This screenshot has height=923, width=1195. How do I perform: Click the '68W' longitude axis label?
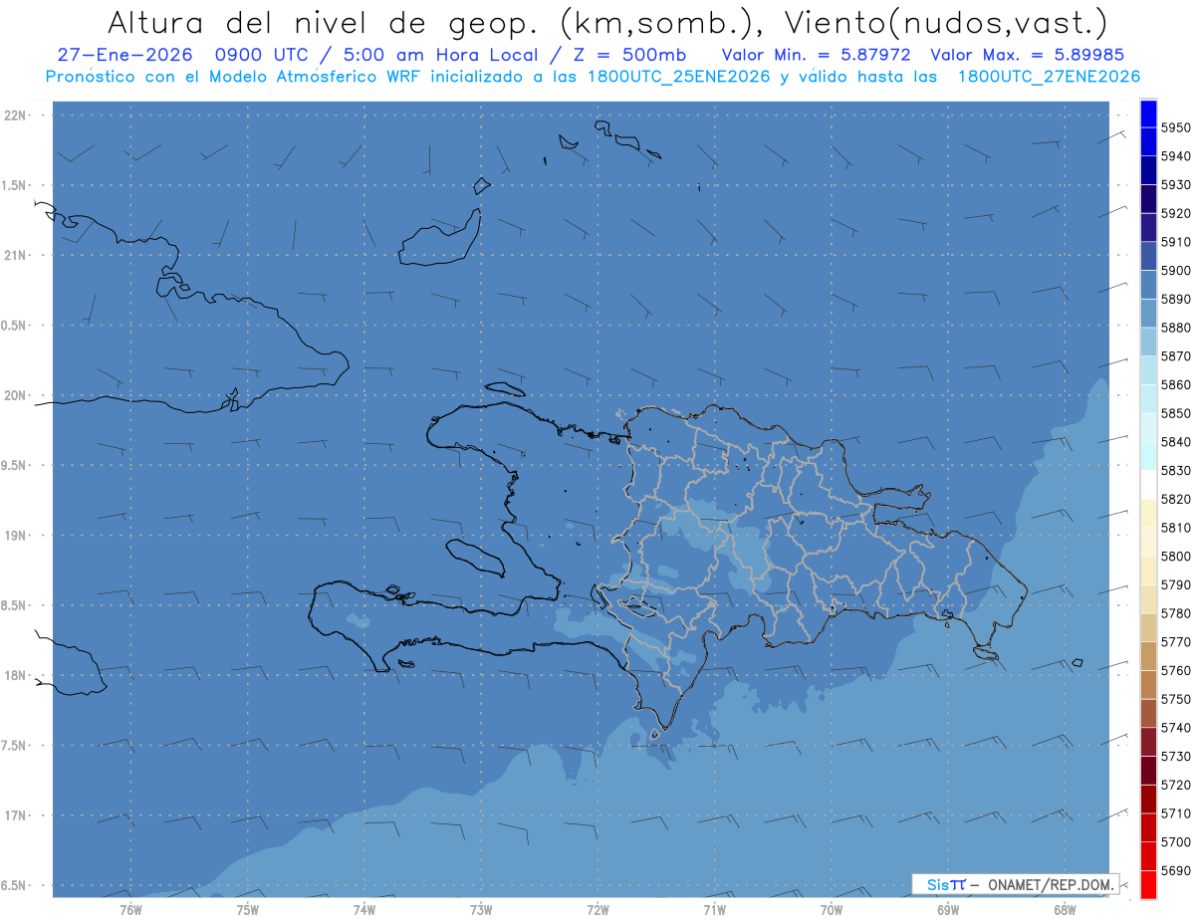[x=1065, y=909]
